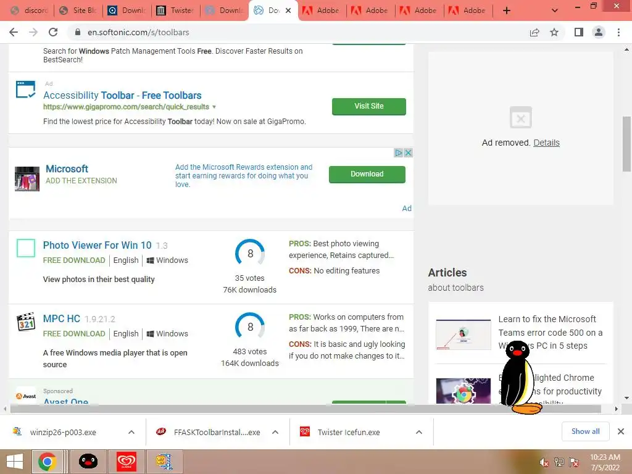632x474 pixels.
Task: Click the WinZip installer taskbar icon
Action: [x=164, y=462]
